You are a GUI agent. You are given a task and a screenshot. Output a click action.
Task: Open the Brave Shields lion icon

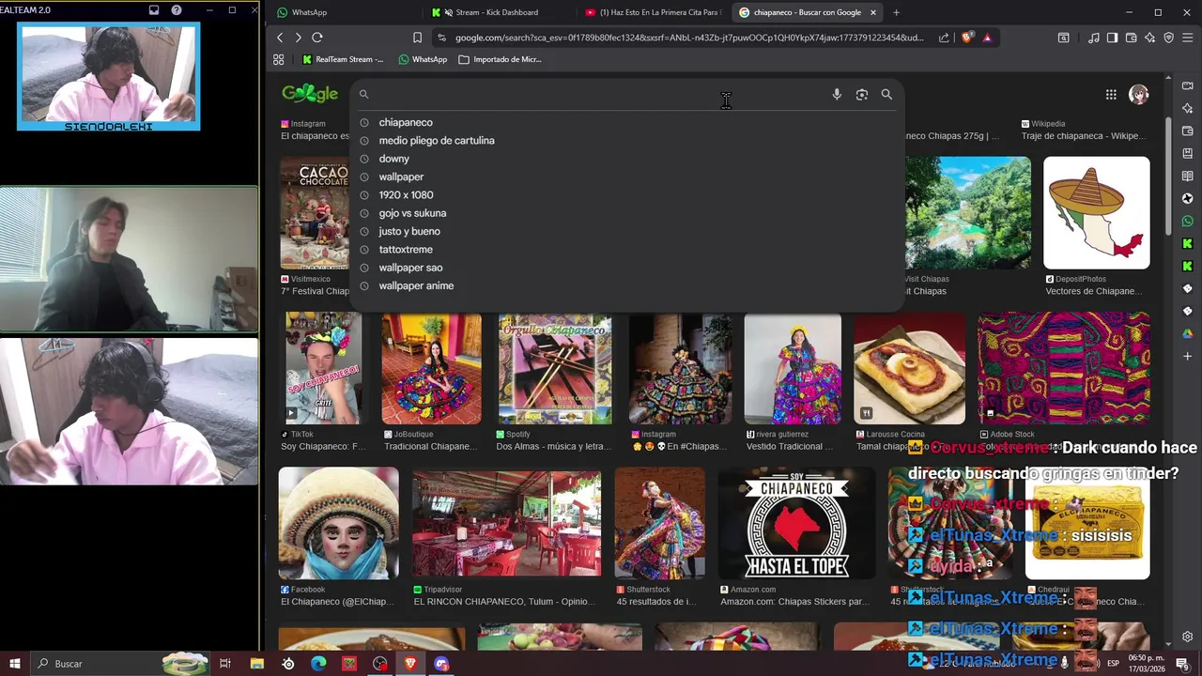point(967,38)
